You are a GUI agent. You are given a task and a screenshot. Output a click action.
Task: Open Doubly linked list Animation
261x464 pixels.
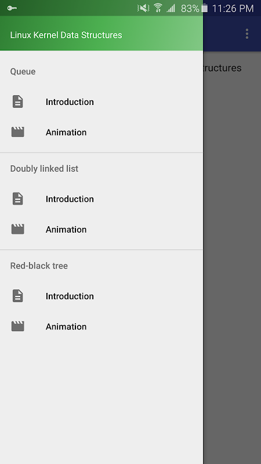click(x=101, y=229)
